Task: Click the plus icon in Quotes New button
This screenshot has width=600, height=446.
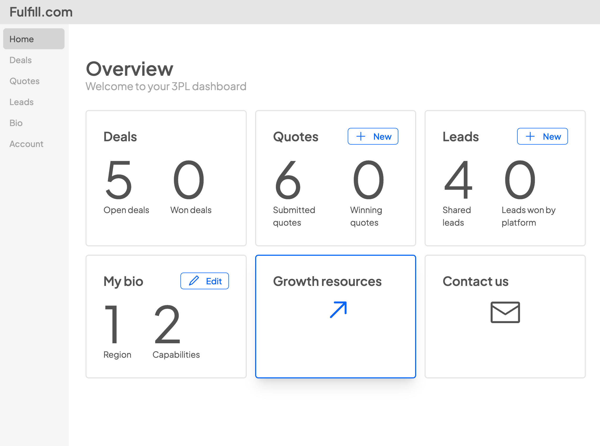Action: tap(361, 136)
